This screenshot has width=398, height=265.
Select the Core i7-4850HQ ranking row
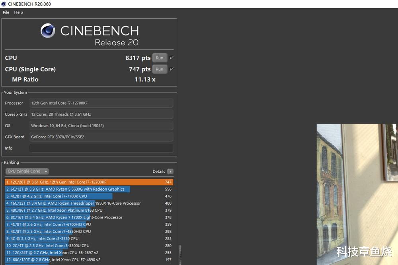pyautogui.click(x=89, y=232)
